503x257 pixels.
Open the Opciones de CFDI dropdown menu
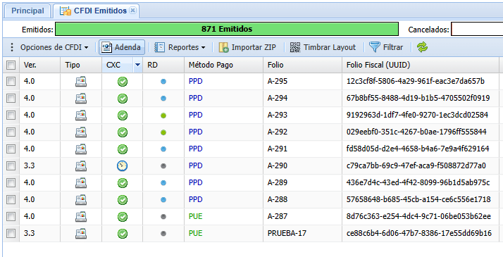coord(50,47)
